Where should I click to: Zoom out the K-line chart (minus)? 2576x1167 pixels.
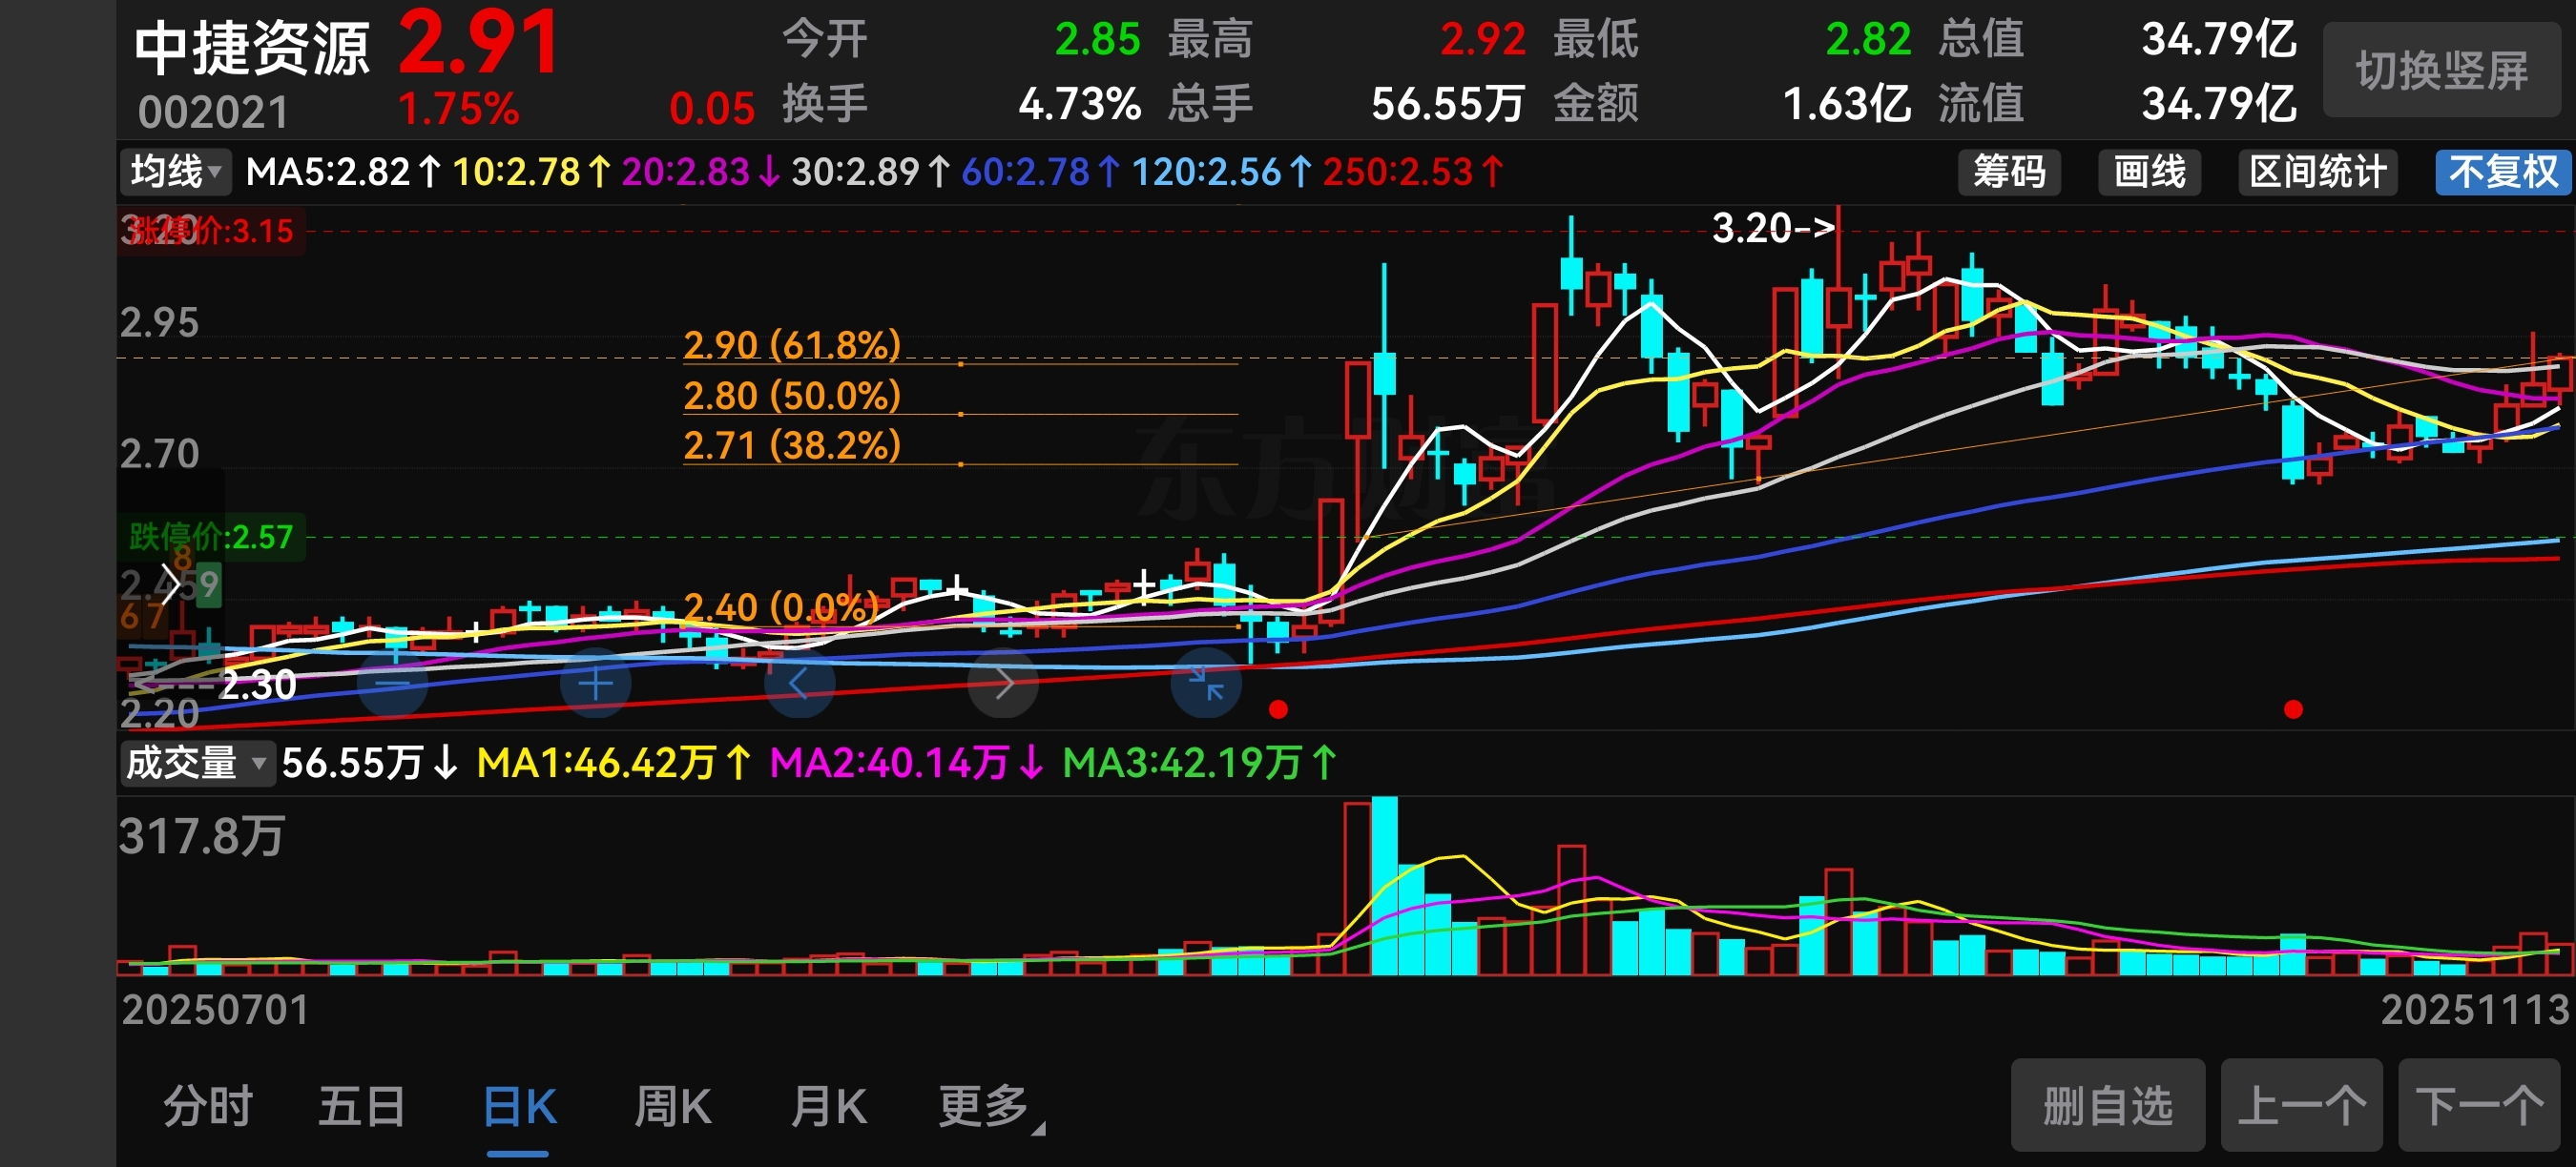point(392,685)
